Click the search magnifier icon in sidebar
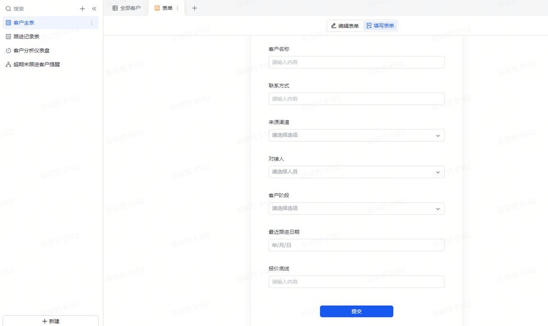 click(8, 9)
